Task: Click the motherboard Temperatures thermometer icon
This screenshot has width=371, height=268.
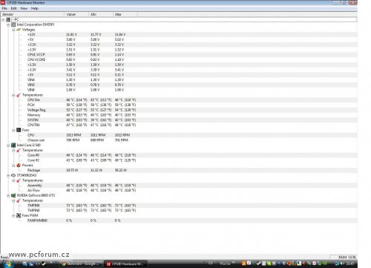Action: pyautogui.click(x=19, y=95)
